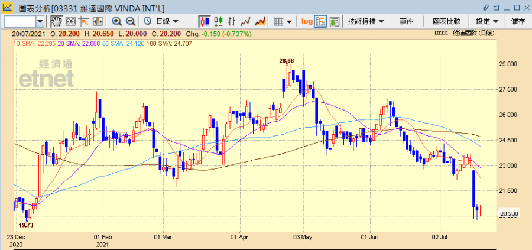
Task: Click the 圖表比較 button
Action: [446, 21]
